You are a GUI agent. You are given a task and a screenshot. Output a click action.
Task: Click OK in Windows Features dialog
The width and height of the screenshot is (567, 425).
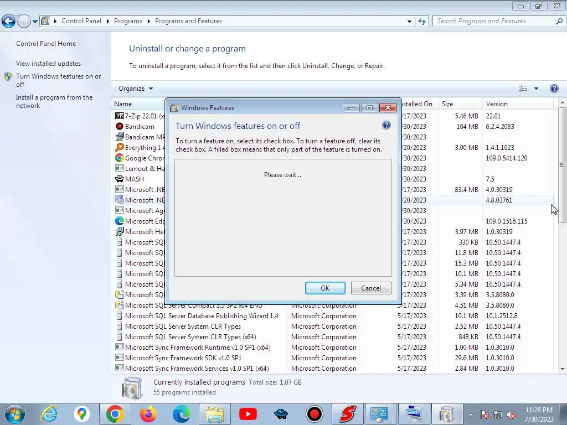325,288
